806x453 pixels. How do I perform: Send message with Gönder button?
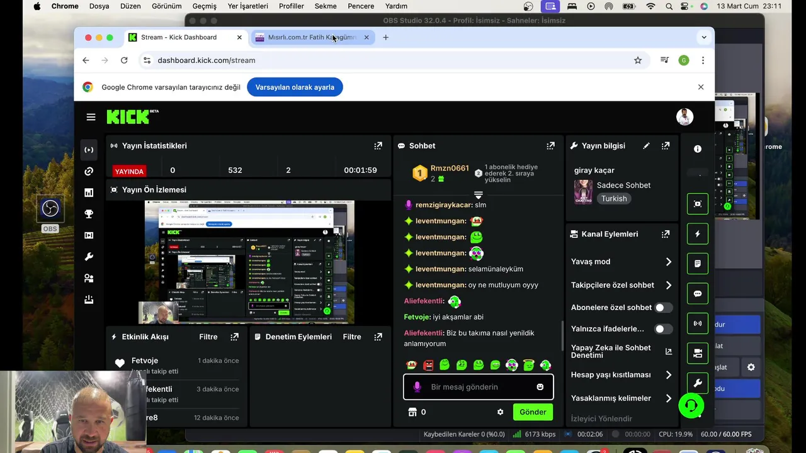[x=533, y=412]
